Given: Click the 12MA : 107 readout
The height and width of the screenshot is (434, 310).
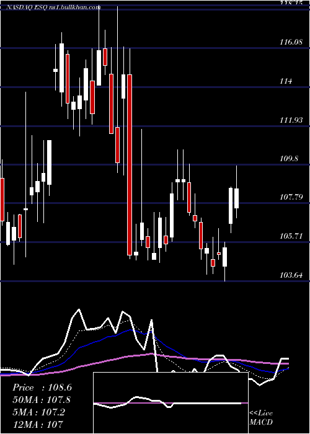Looking at the screenshot, I should tap(38, 424).
